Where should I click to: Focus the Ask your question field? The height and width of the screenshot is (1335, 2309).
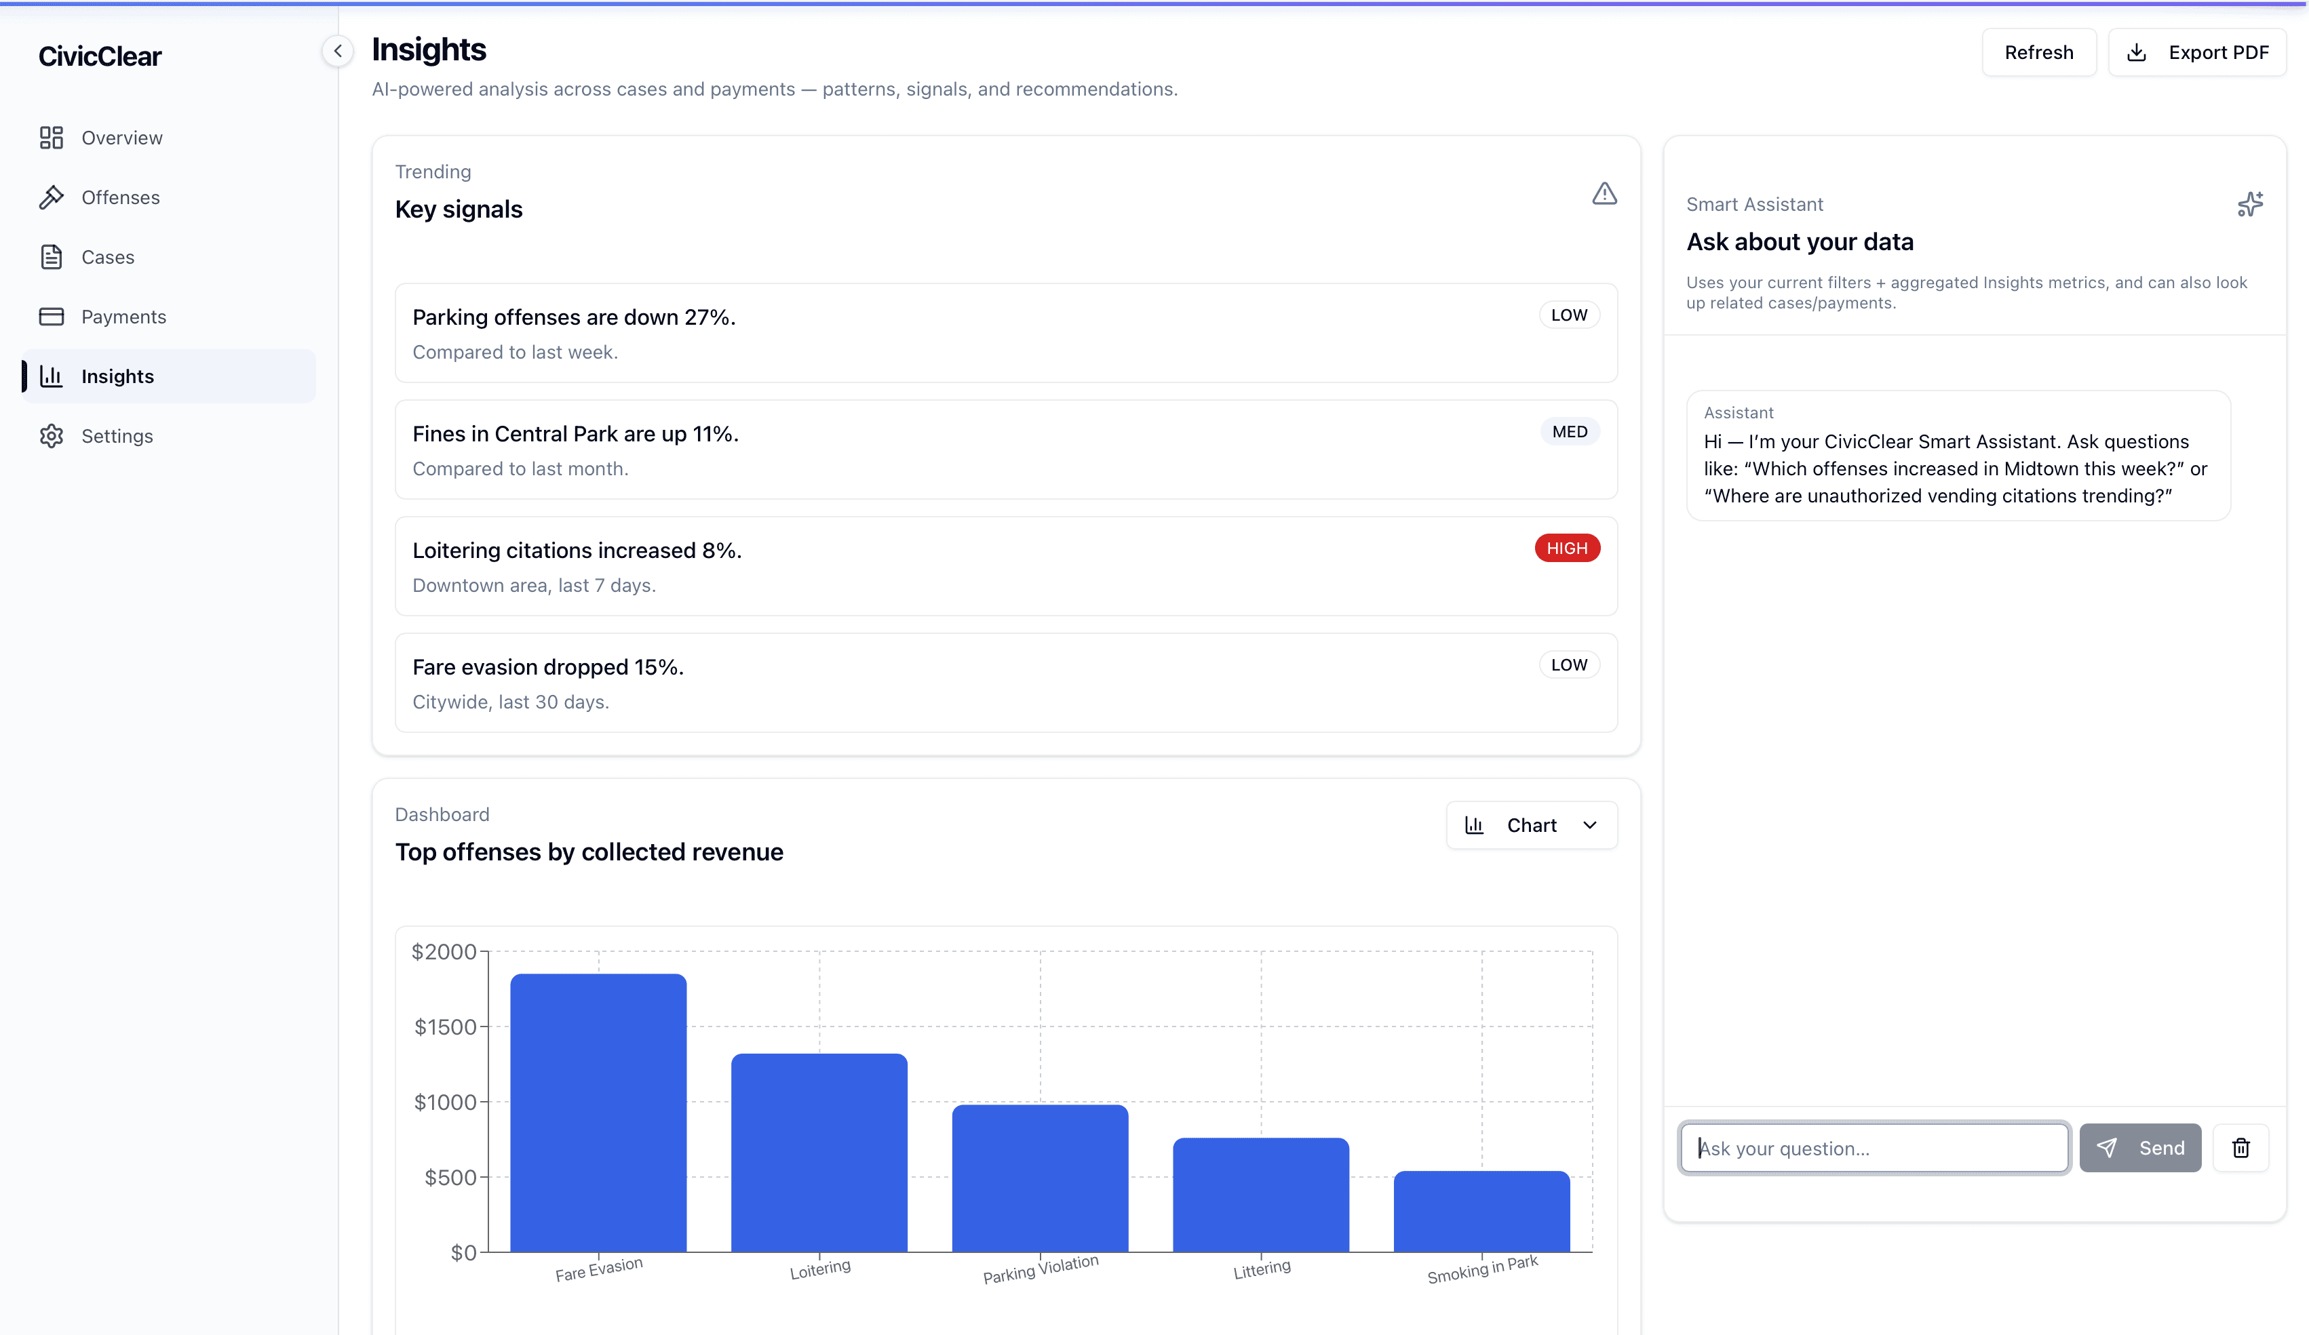click(1874, 1149)
